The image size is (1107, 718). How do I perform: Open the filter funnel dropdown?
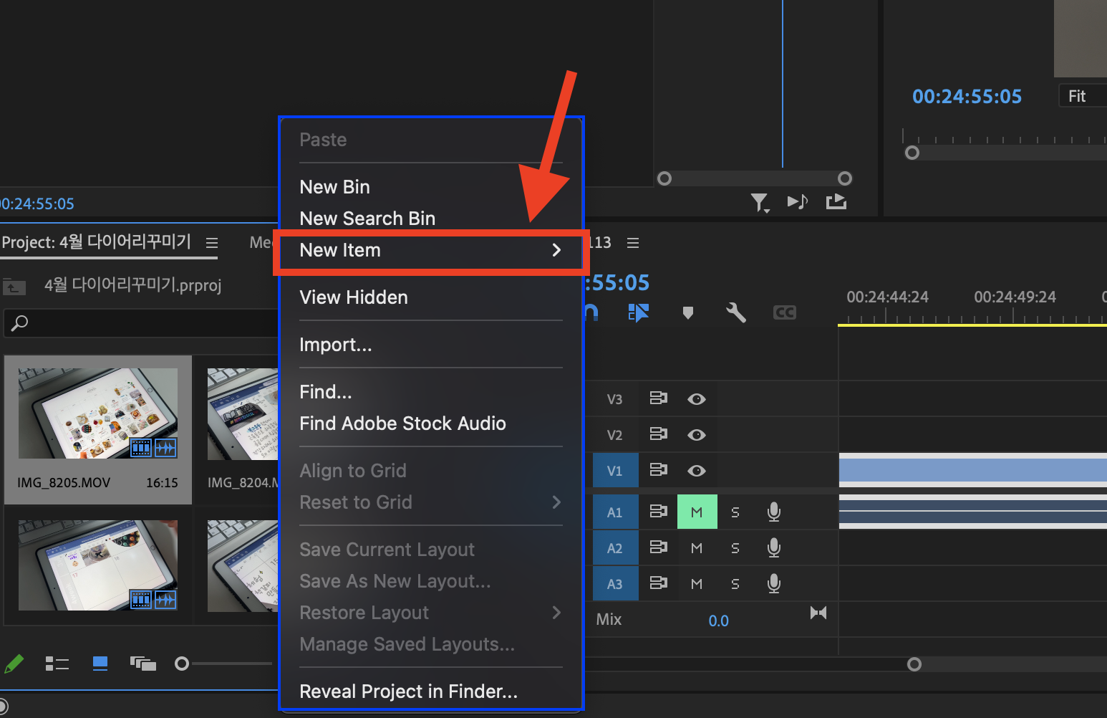[760, 203]
